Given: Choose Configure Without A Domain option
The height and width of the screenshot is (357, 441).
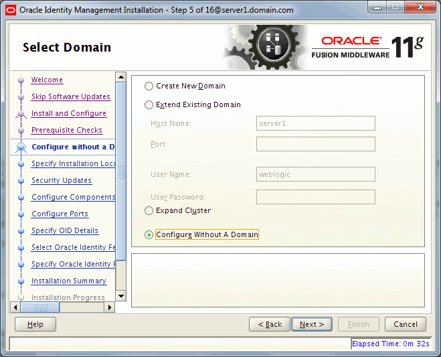Looking at the screenshot, I should tap(149, 234).
